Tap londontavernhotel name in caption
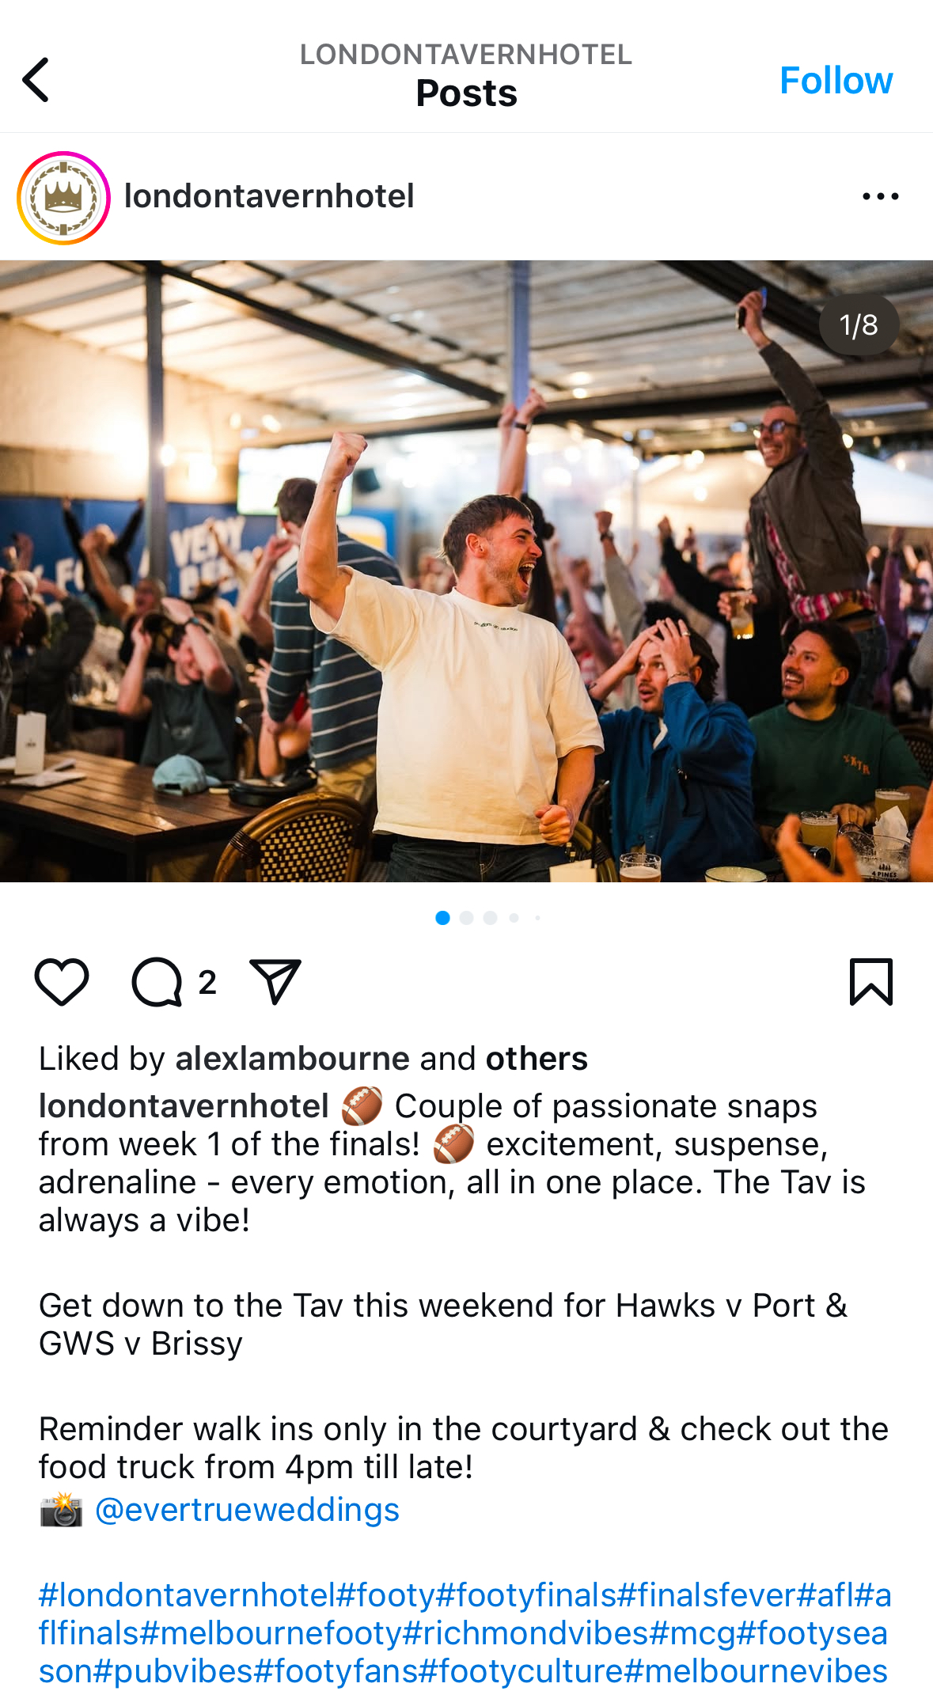 pos(184,1106)
